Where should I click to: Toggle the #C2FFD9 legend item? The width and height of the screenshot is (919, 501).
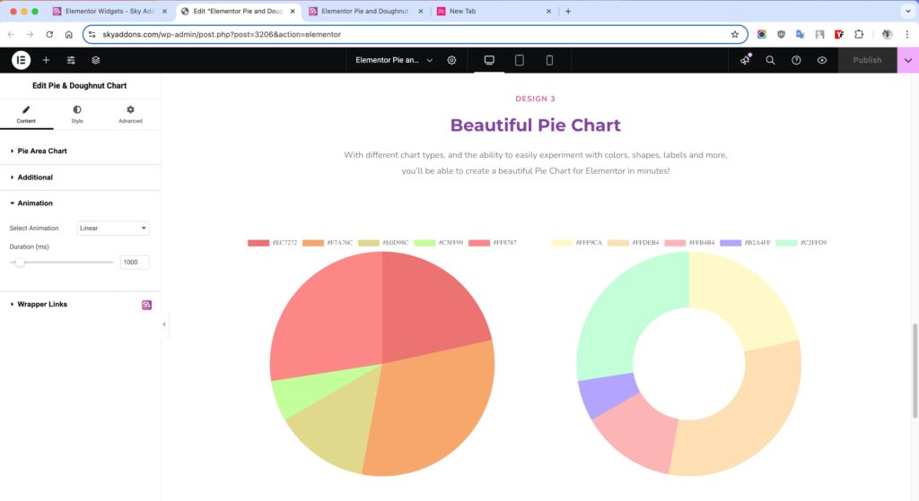coord(801,243)
